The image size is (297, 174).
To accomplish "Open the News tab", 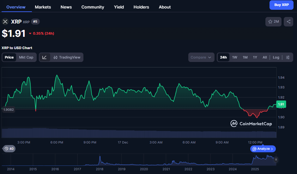I will pos(66,7).
